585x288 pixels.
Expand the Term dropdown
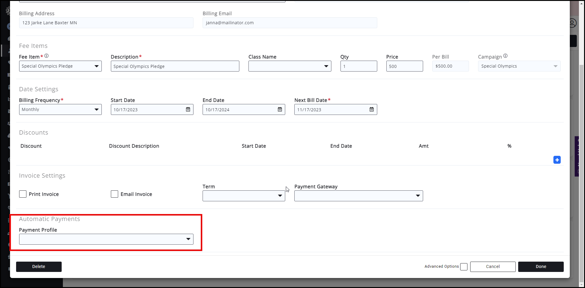[244, 196]
